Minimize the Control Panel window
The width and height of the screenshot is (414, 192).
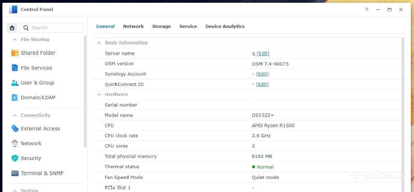click(378, 10)
